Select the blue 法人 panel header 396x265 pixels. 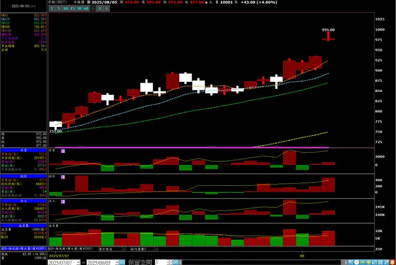pos(24,201)
